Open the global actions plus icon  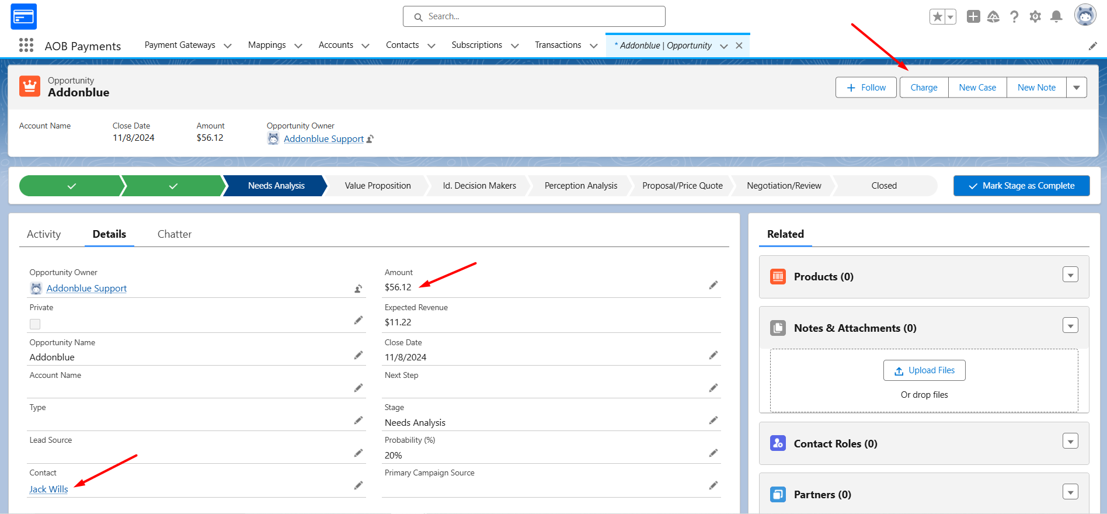tap(973, 16)
